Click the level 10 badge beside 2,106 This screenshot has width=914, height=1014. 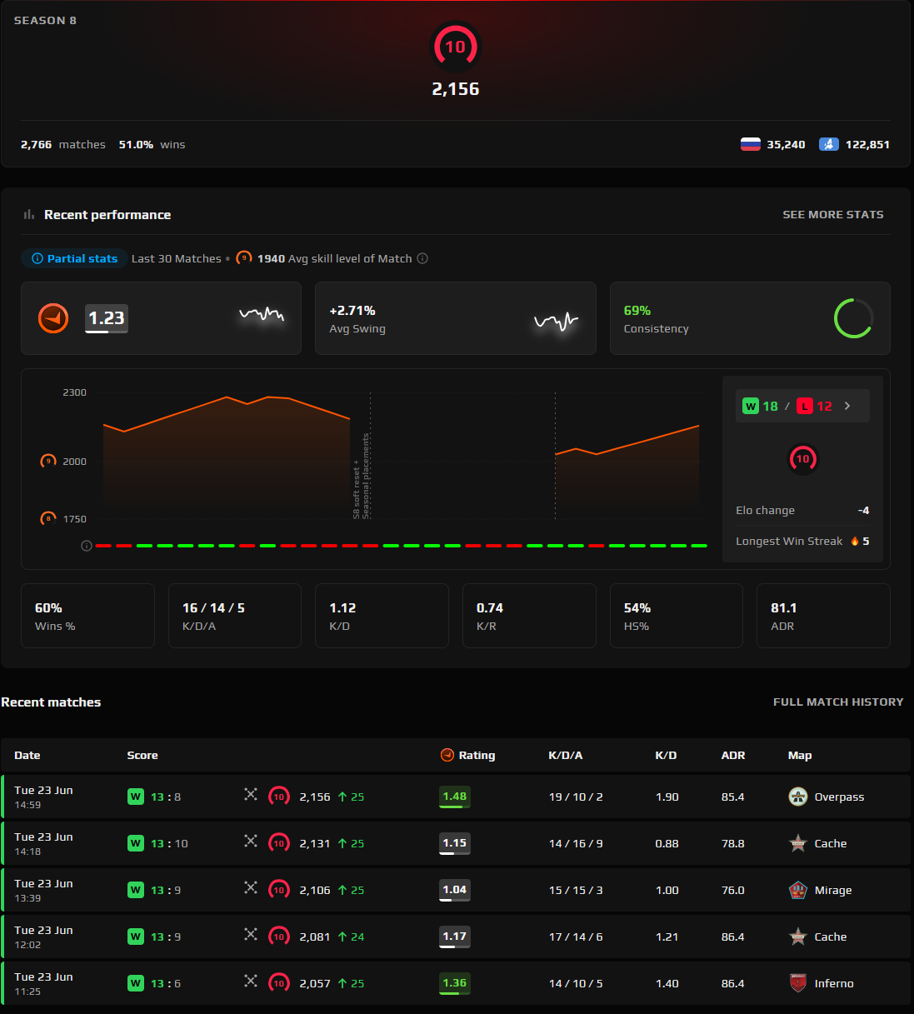tap(279, 890)
